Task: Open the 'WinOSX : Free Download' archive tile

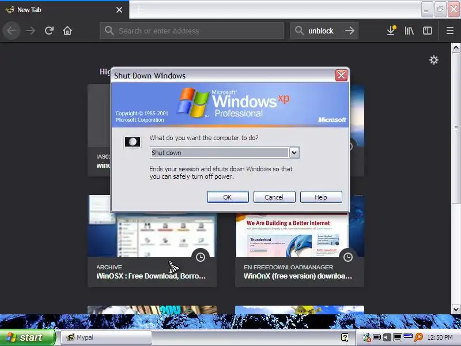Action: pos(152,240)
